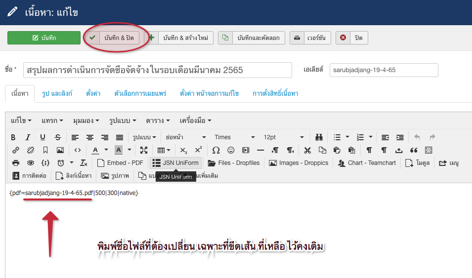Toggle bold formatting in the editor
This screenshot has height=278, width=472.
(x=13, y=137)
